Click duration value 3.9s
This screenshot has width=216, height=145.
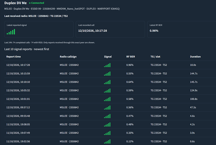coord(192,133)
